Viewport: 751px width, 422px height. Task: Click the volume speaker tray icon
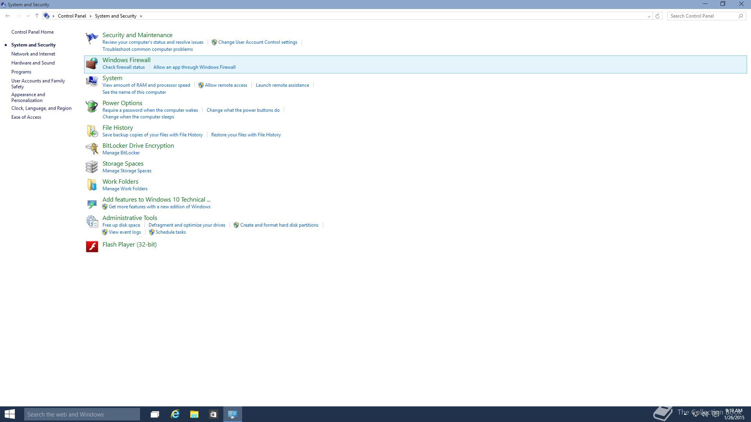(x=705, y=414)
